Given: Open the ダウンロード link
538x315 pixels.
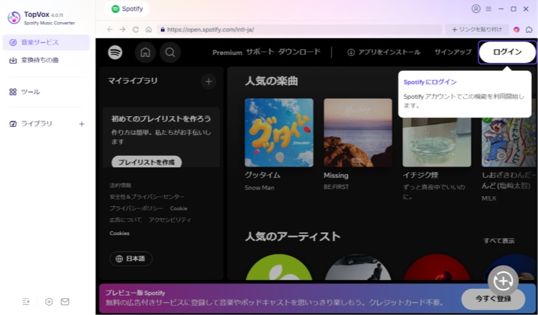Looking at the screenshot, I should click(x=299, y=52).
